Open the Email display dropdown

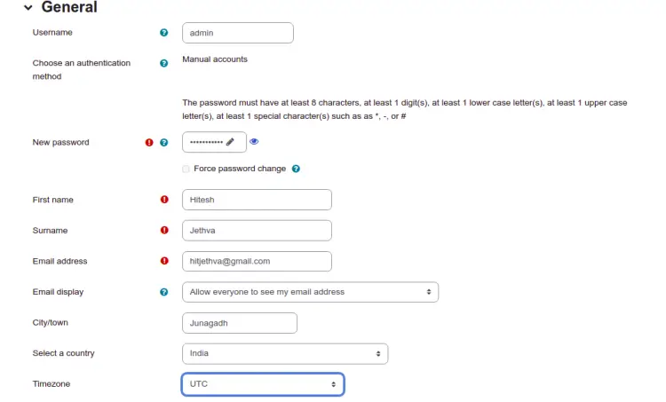311,292
